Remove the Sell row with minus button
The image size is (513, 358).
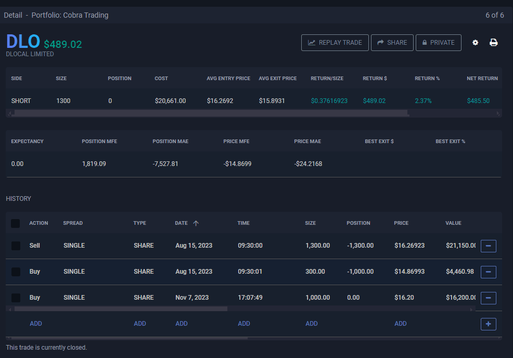point(488,246)
